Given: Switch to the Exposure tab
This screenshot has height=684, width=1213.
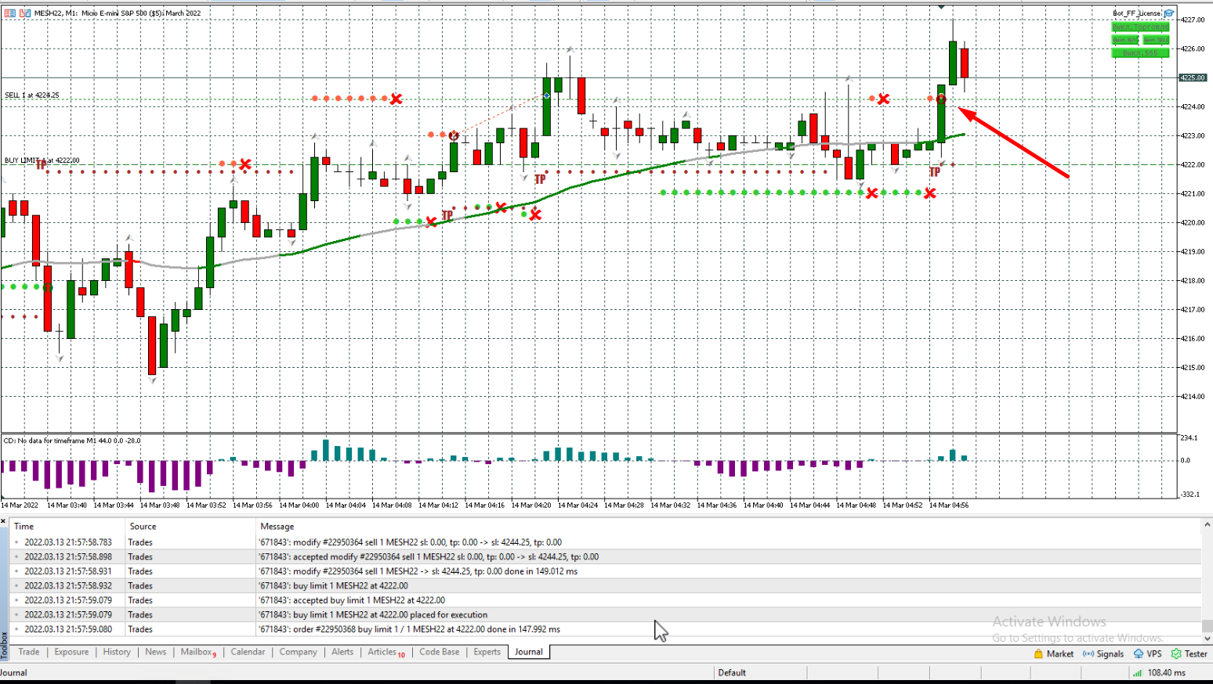Looking at the screenshot, I should (71, 652).
